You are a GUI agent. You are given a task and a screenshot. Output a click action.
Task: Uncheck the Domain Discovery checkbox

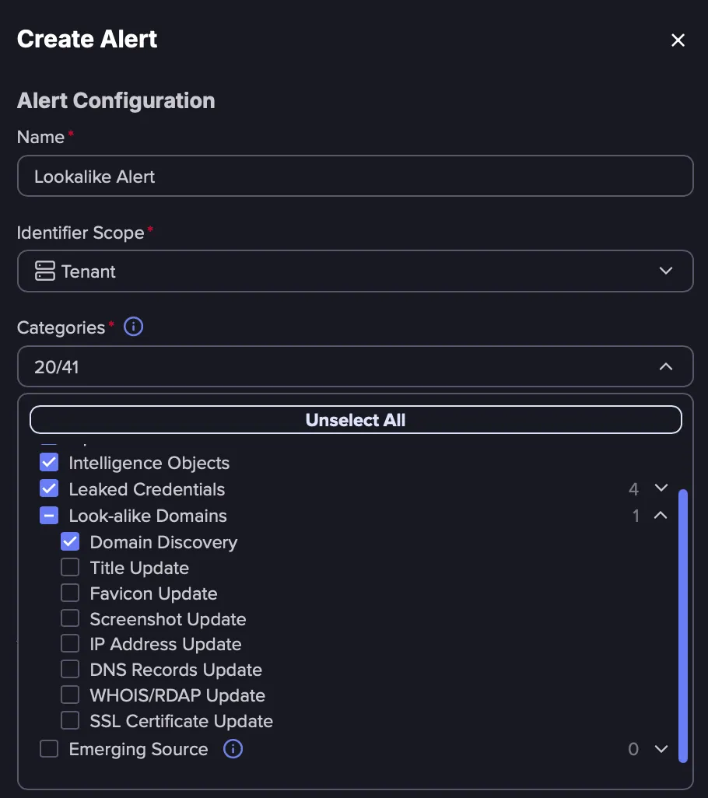pyautogui.click(x=70, y=541)
